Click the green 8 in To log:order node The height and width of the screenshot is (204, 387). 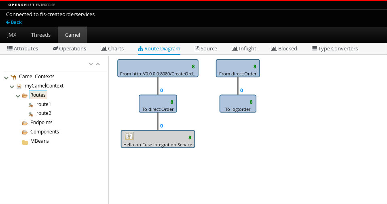(x=251, y=102)
